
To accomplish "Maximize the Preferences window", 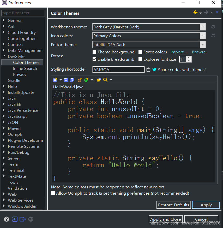I will tap(198, 3).
